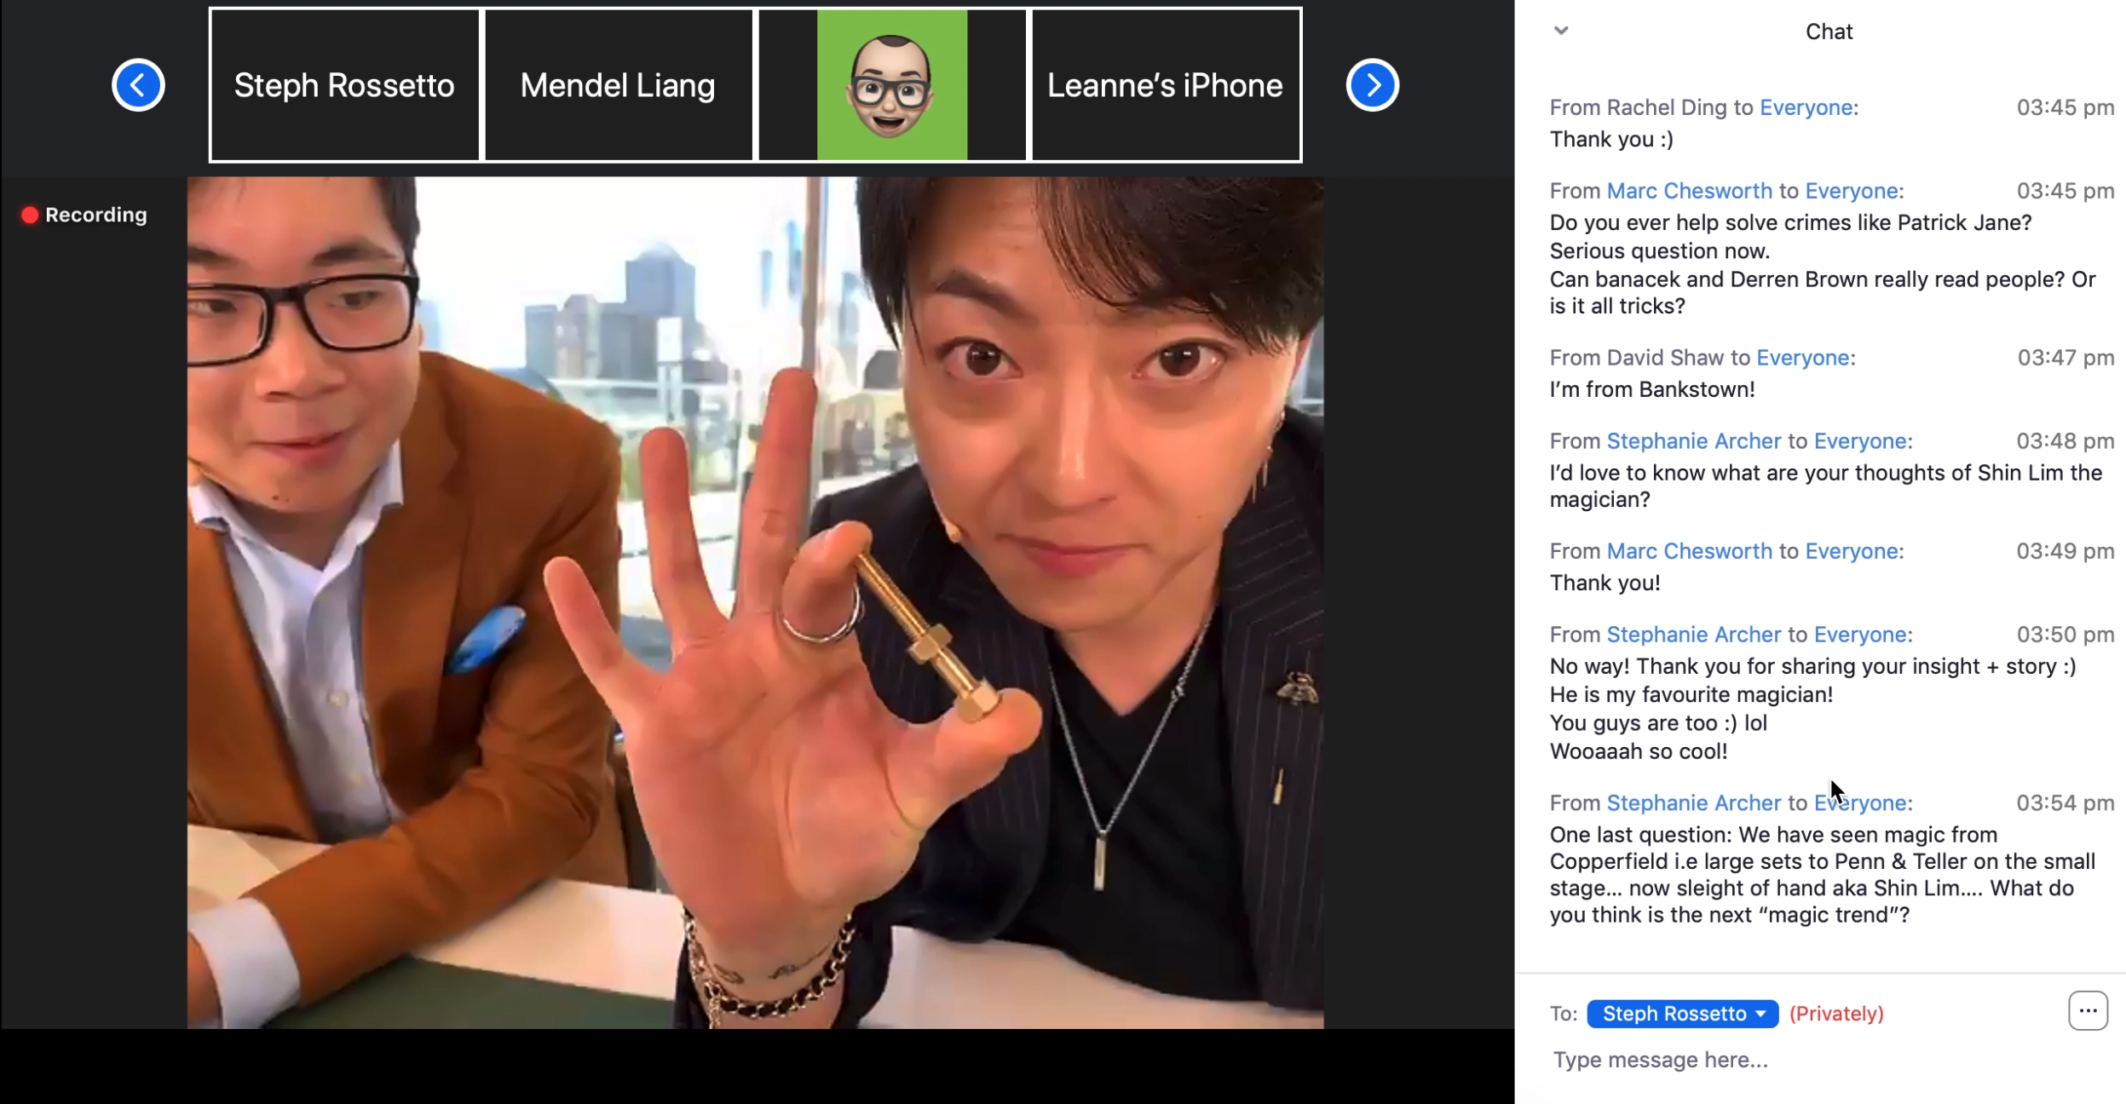2126x1104 pixels.
Task: Click the 03:47 pm timestamp
Action: [2066, 358]
